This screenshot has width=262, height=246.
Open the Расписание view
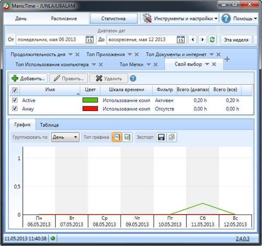[64, 19]
